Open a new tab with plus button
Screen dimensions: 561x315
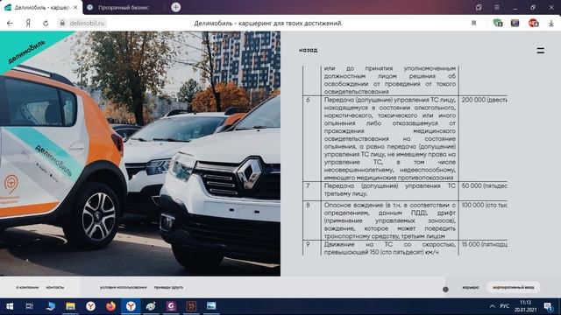click(175, 7)
